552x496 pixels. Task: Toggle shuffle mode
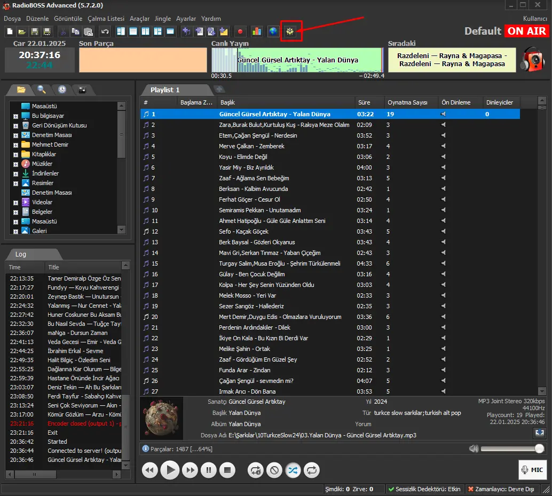(293, 470)
